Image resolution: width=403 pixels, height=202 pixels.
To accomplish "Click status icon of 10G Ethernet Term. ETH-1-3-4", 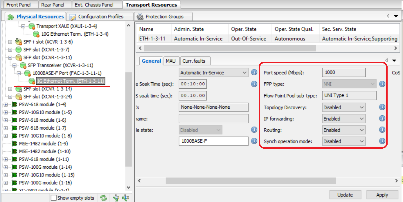I will pos(36,34).
